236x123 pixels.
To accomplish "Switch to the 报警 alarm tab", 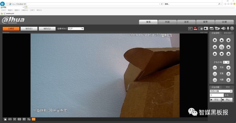I will pos(205,22).
